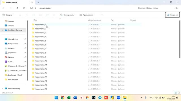Navigate up one folder level

tap(17, 8)
